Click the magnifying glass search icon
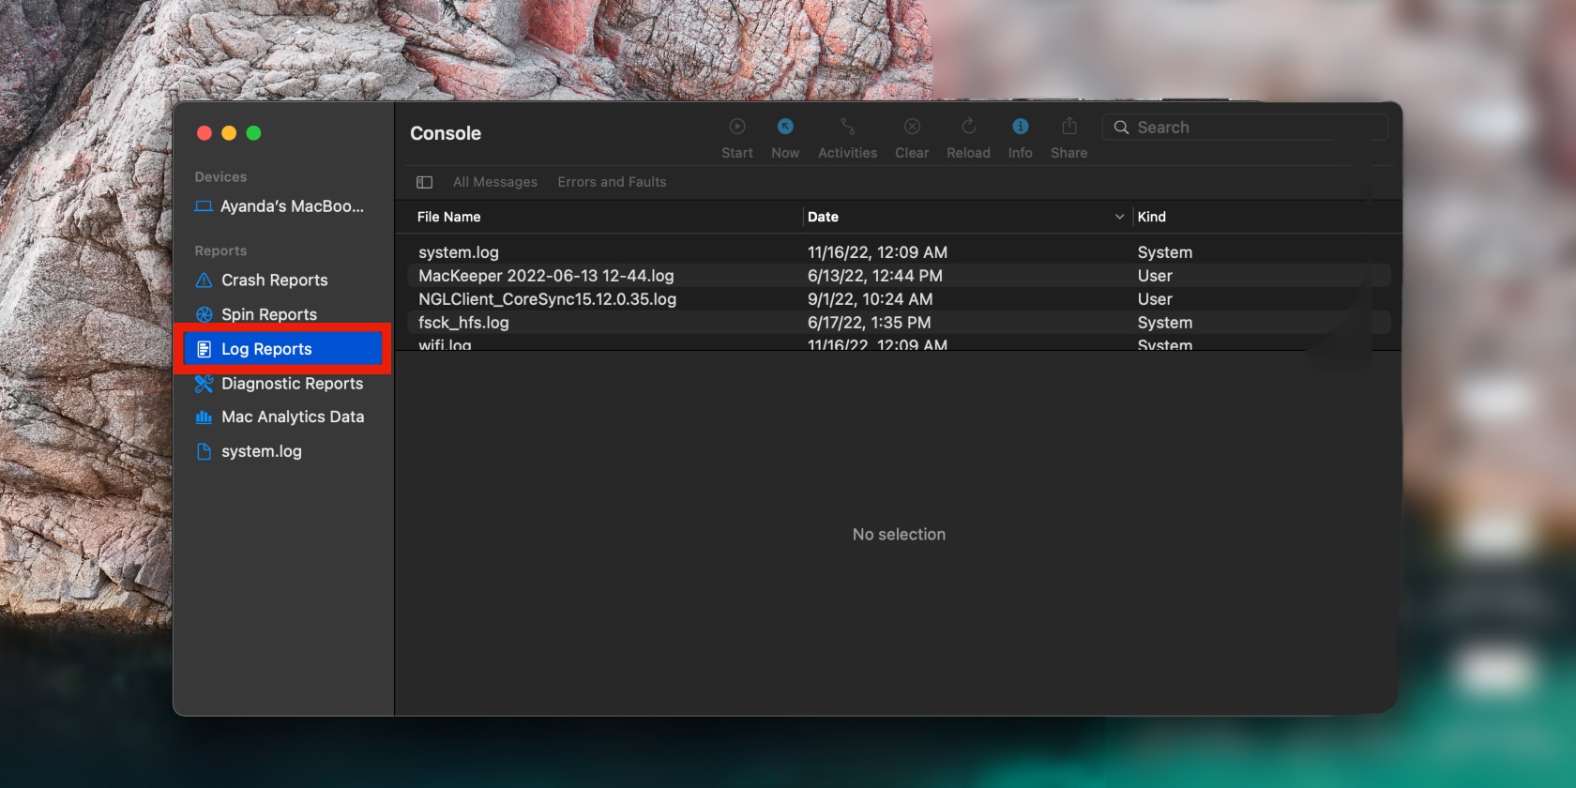This screenshot has height=788, width=1576. 1121,128
